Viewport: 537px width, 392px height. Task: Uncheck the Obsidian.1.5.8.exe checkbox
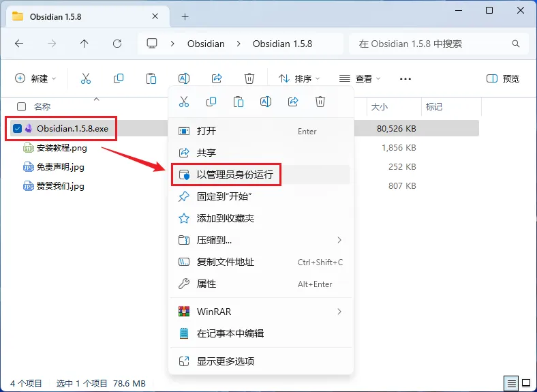pos(17,128)
